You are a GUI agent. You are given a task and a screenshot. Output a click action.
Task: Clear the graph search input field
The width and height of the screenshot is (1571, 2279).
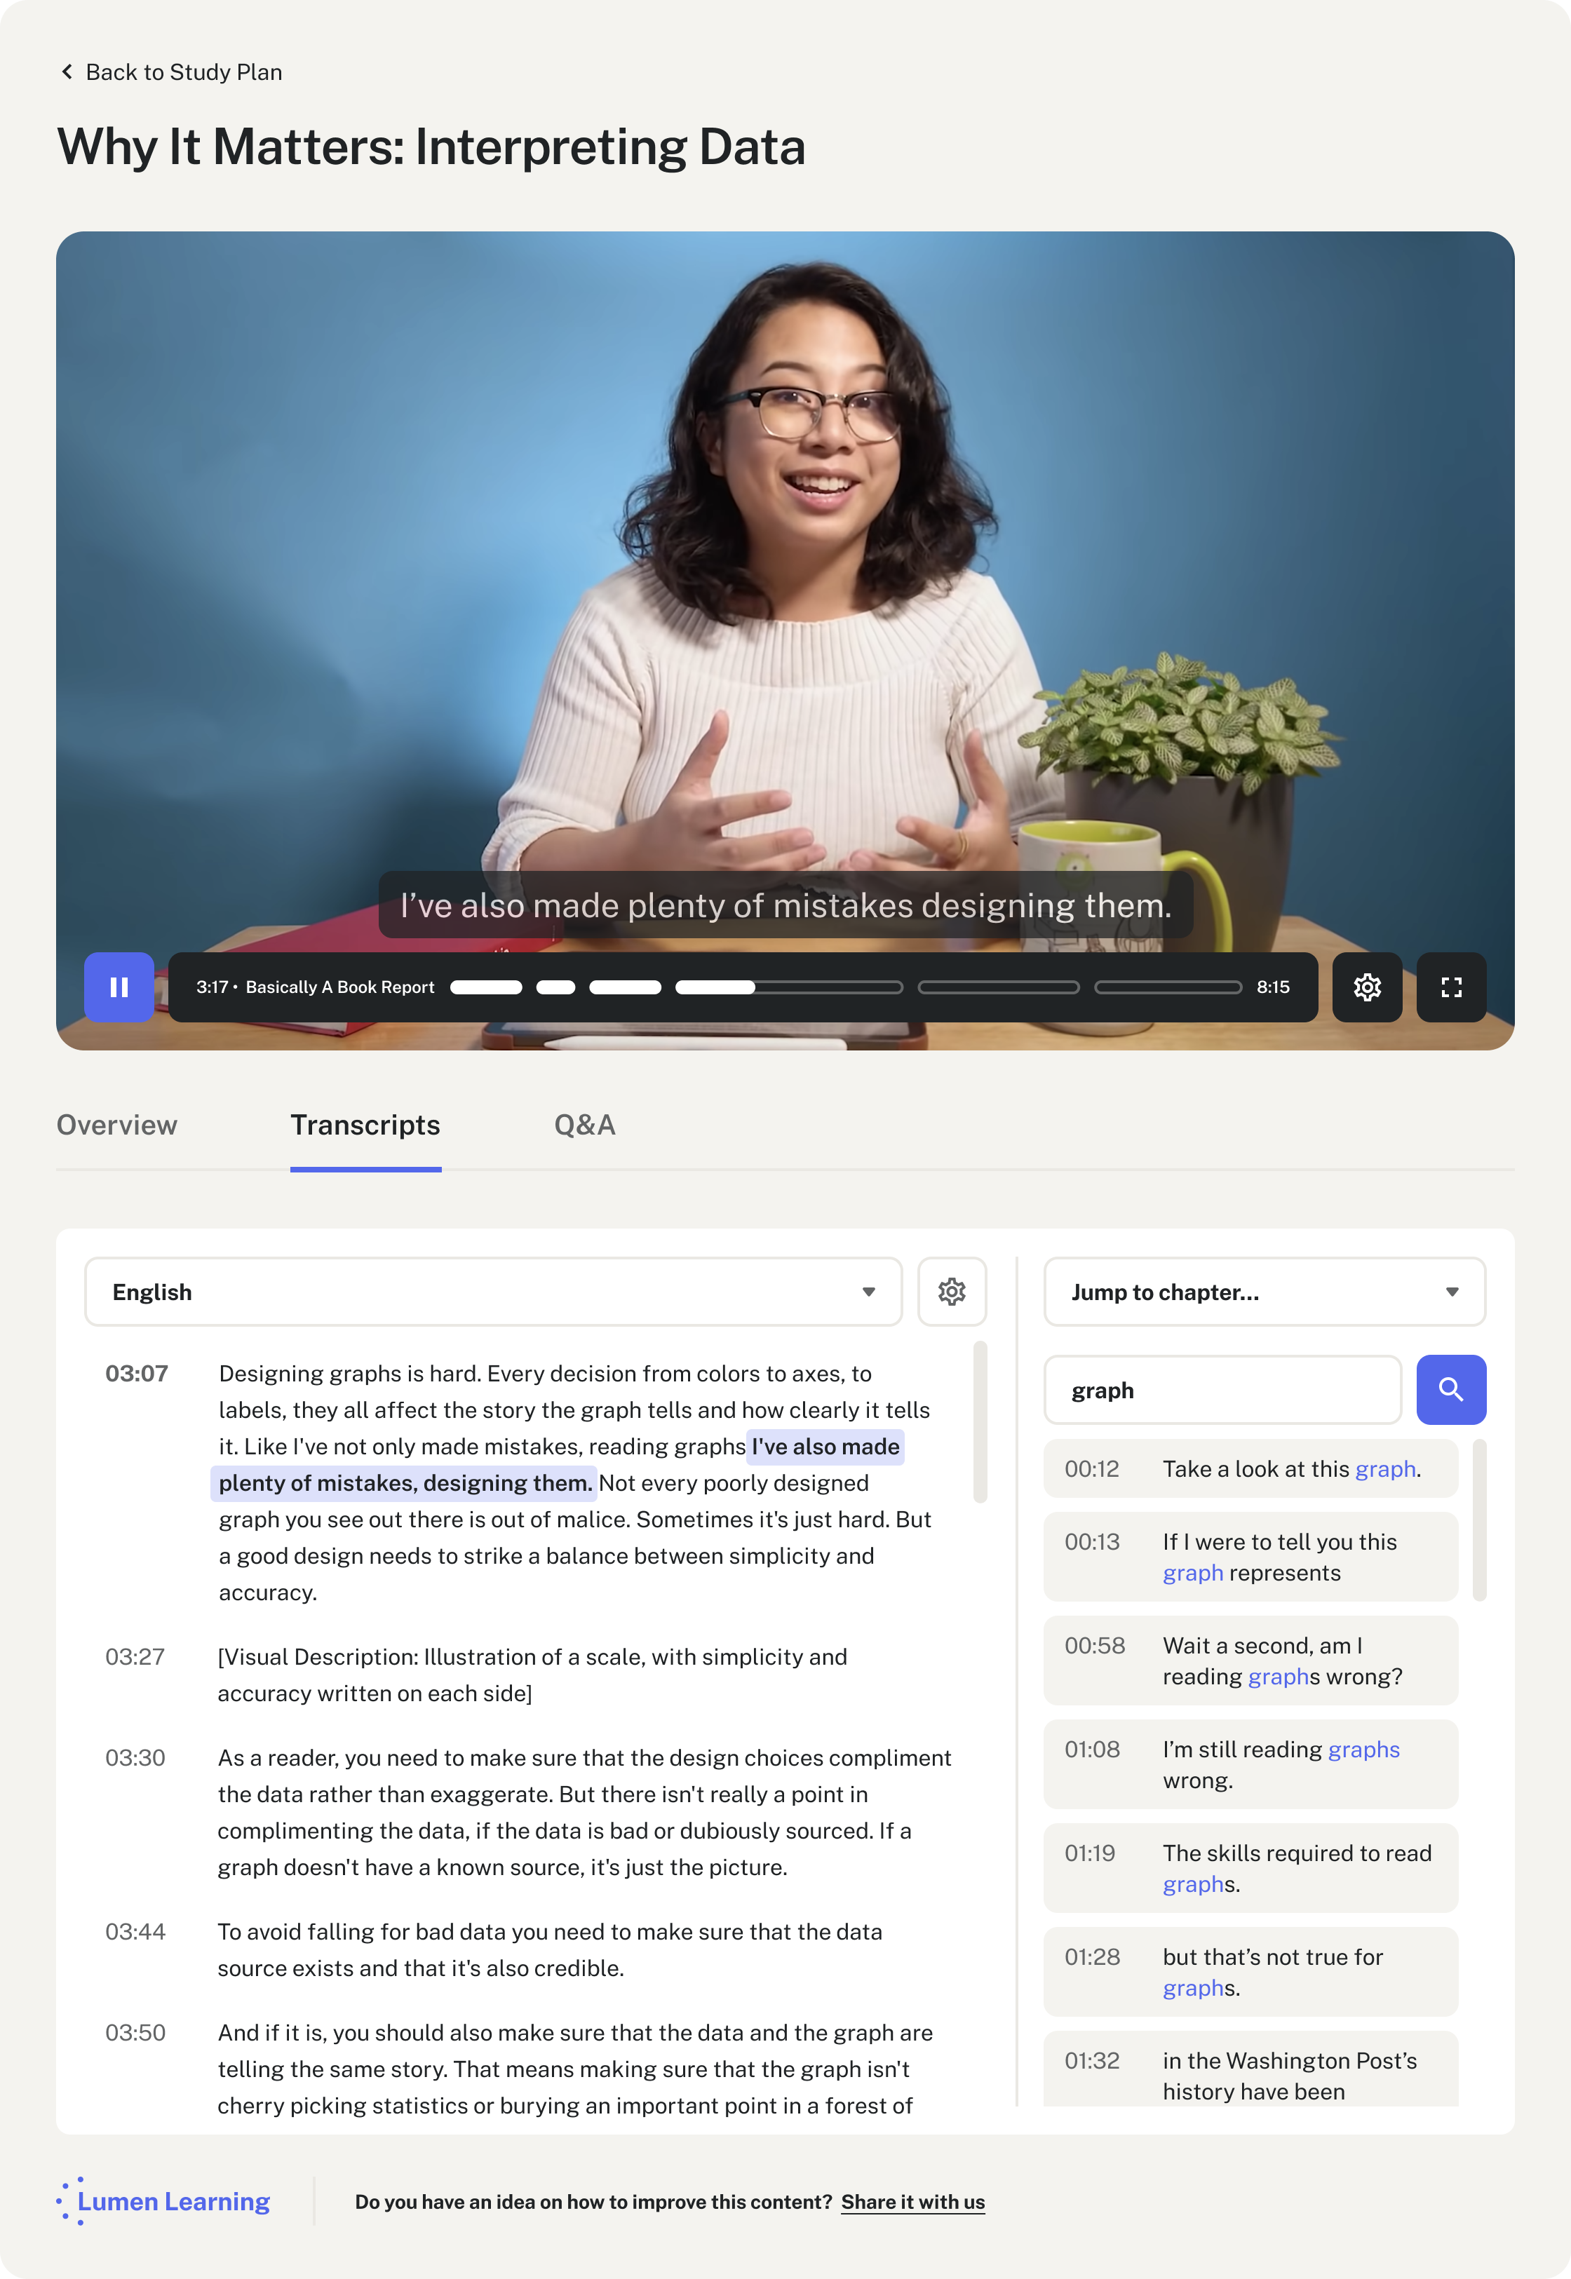click(1225, 1389)
